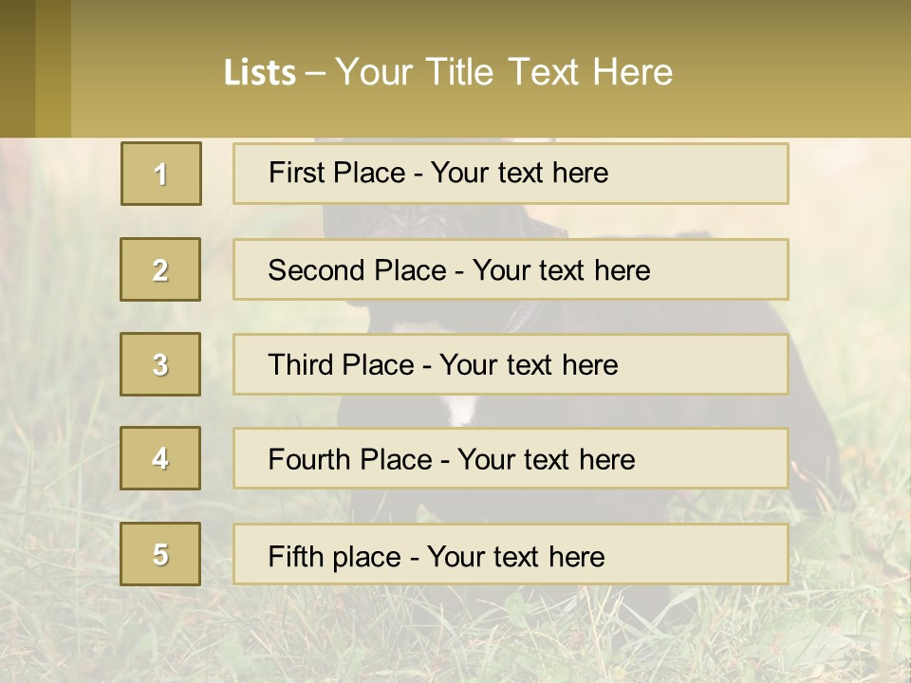Select the Fifth place text box
Viewport: 911px width, 683px height.
(511, 555)
